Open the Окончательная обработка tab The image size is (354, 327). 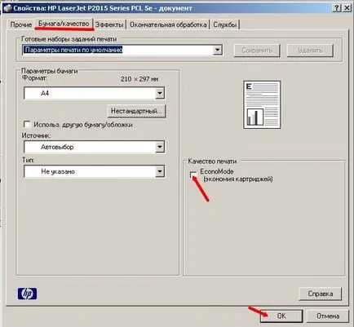click(x=168, y=24)
